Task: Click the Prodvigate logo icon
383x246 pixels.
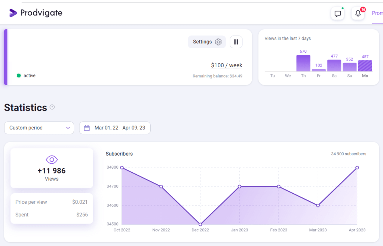Action: (x=13, y=13)
